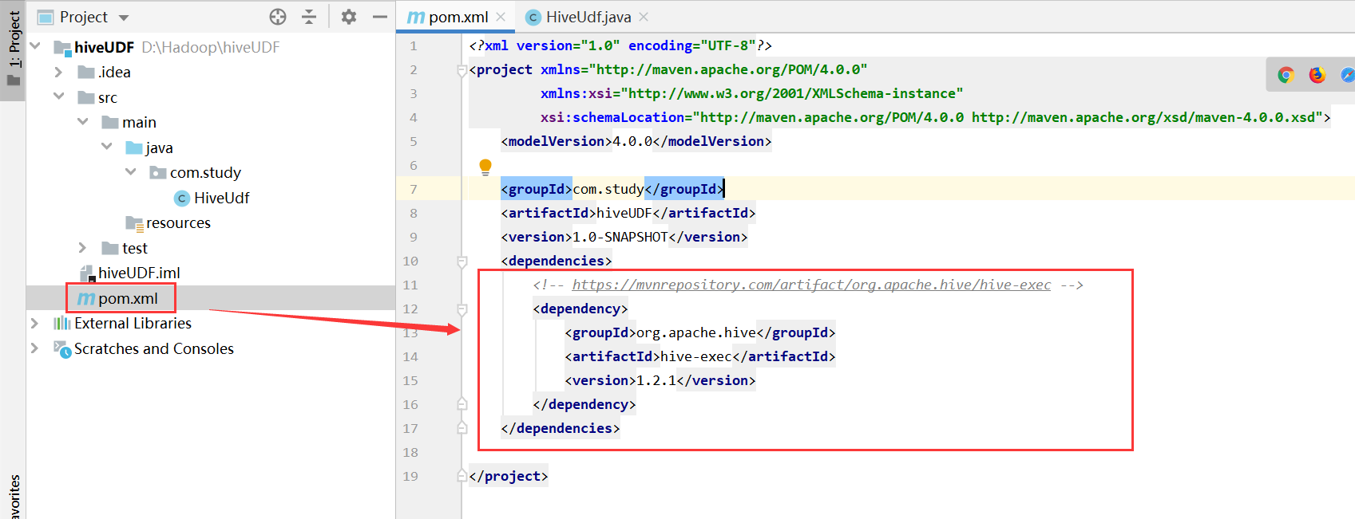Viewport: 1355px width, 519px height.
Task: Expand the test folder
Action: tap(82, 248)
